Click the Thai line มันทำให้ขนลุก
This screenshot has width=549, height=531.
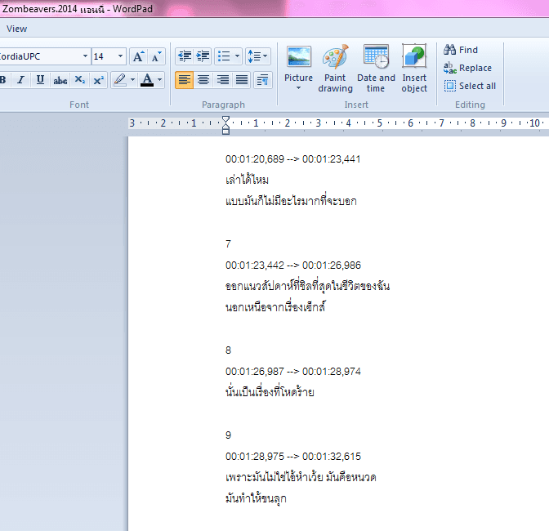pyautogui.click(x=256, y=498)
